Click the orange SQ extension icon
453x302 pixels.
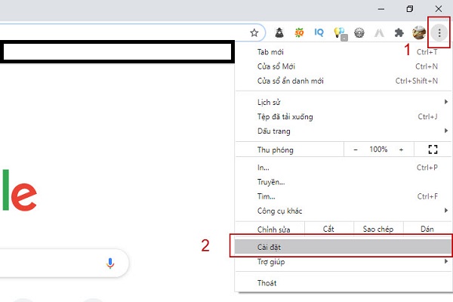[x=299, y=32]
